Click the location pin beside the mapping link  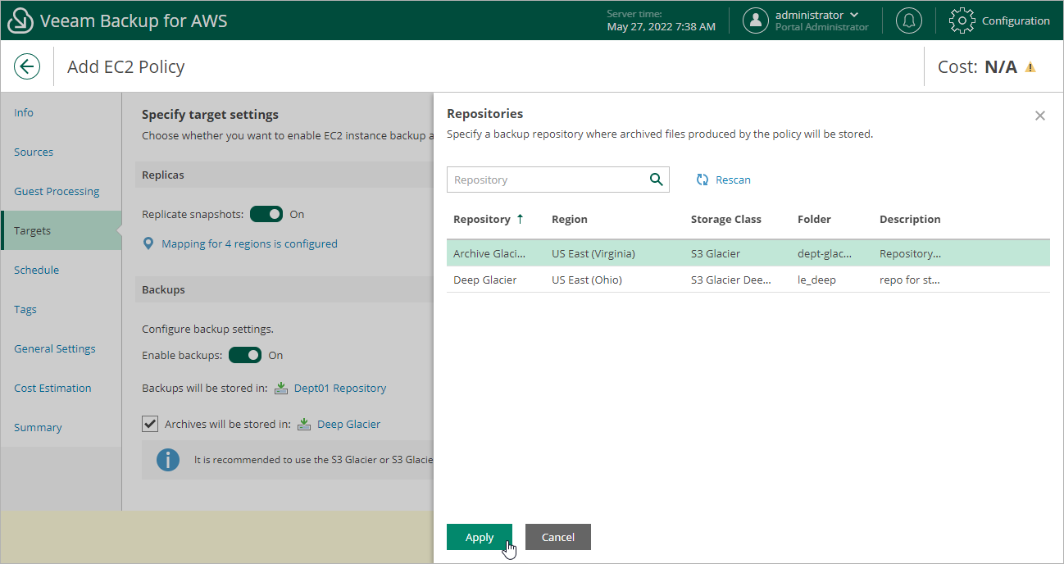[x=148, y=243]
